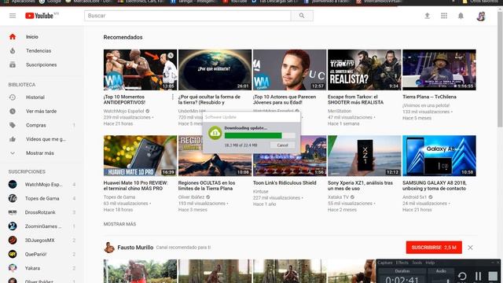The image size is (503, 283).
Task: Open the Huawei Mate 10 Pro thumbnail
Action: 140,156
